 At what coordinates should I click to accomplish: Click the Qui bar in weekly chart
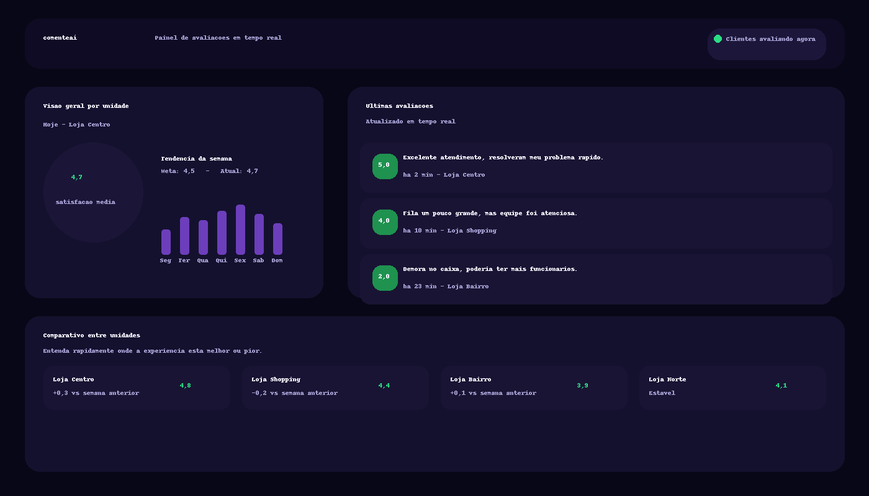[222, 232]
